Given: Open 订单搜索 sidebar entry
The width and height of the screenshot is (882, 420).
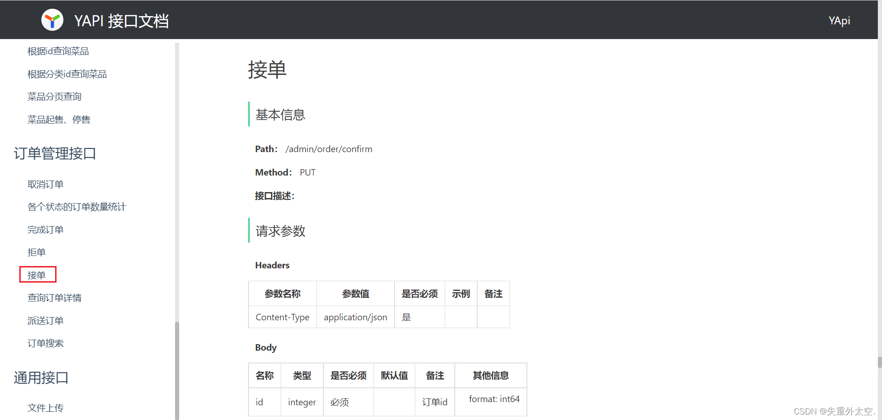Looking at the screenshot, I should 45,343.
